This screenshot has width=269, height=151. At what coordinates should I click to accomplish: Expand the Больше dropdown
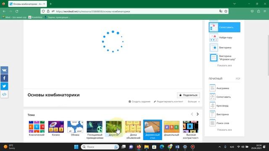point(194,102)
